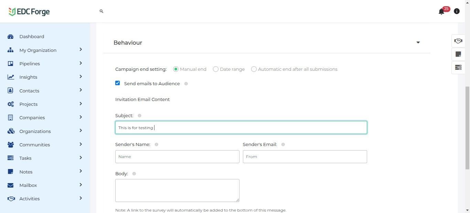The image size is (470, 213).
Task: Click help icon next to Send emails to Audience
Action: (x=186, y=84)
